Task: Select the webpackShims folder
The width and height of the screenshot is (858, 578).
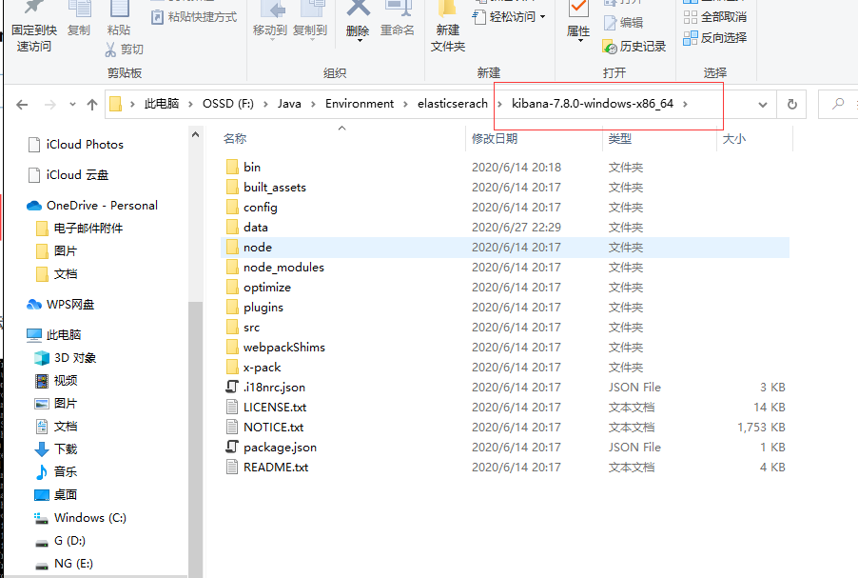Action: coord(504,348)
